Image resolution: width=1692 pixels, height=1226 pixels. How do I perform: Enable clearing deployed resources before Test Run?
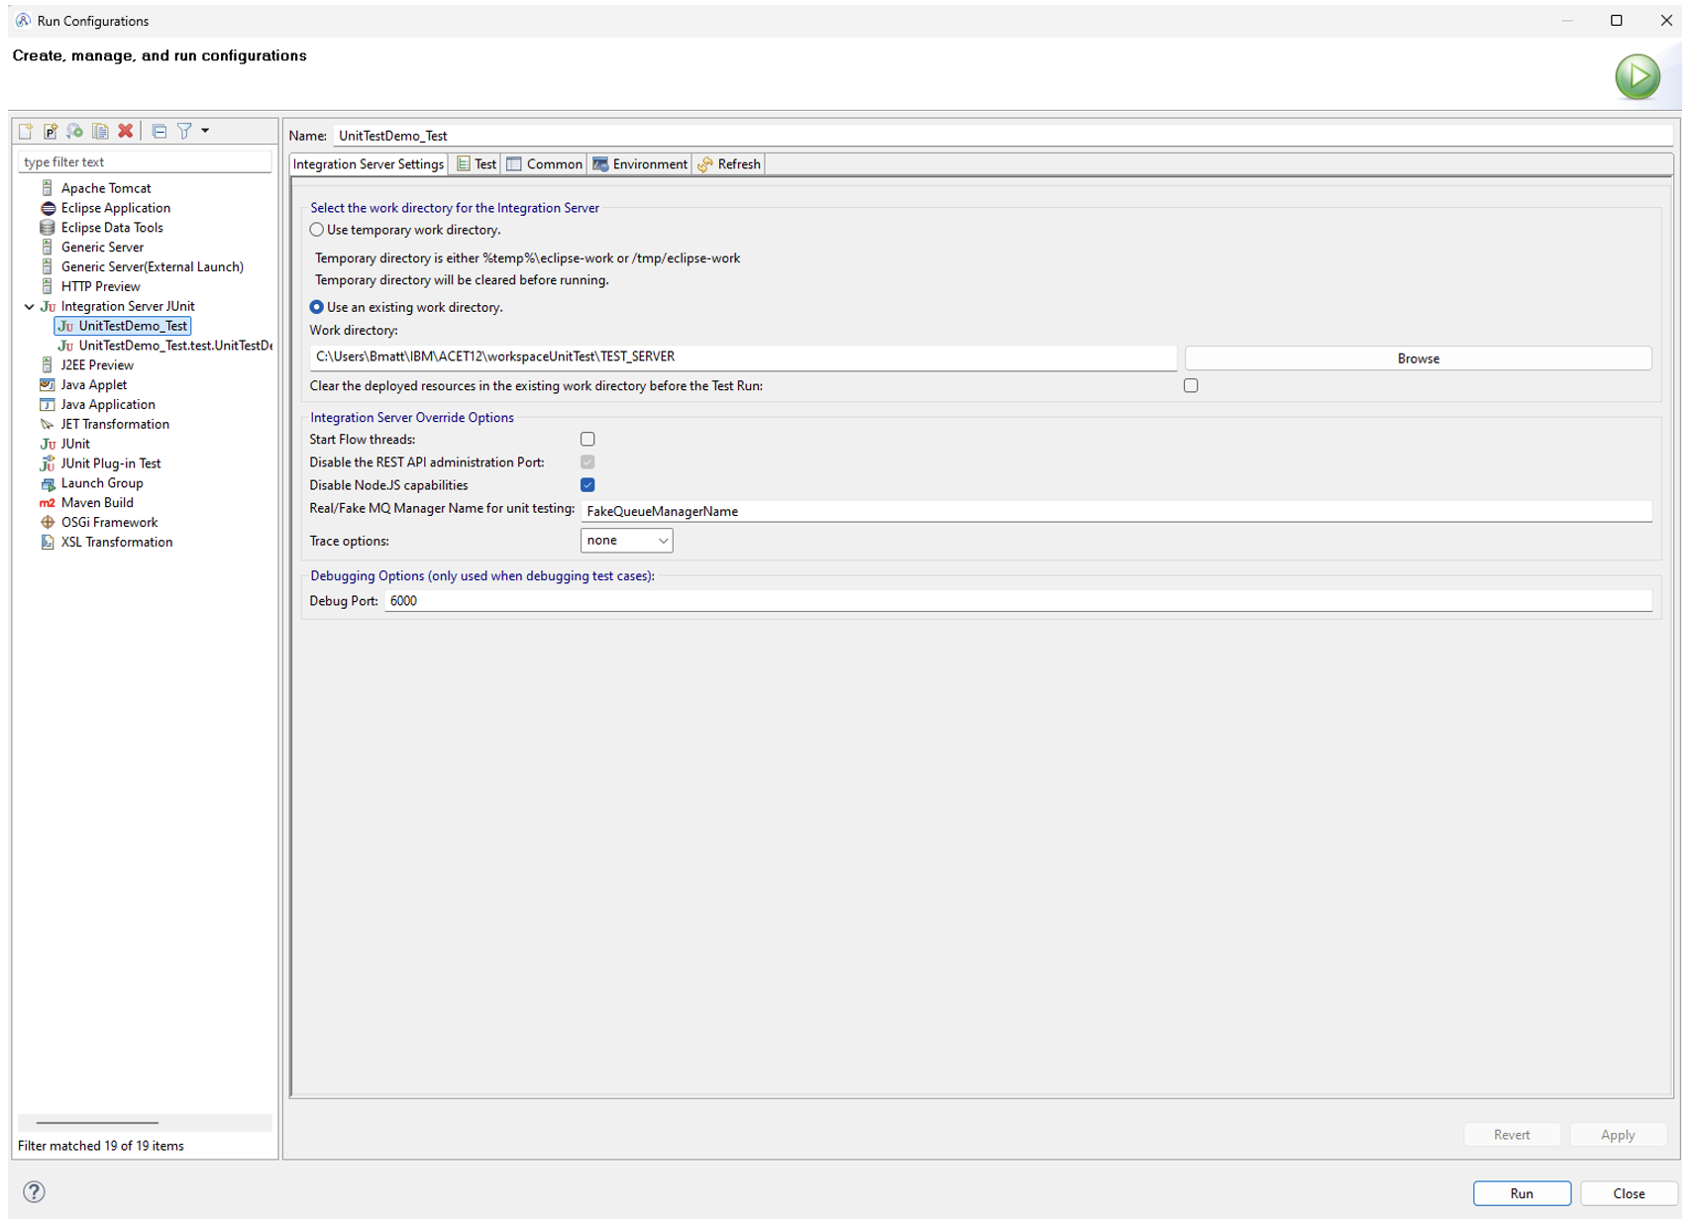click(1191, 385)
